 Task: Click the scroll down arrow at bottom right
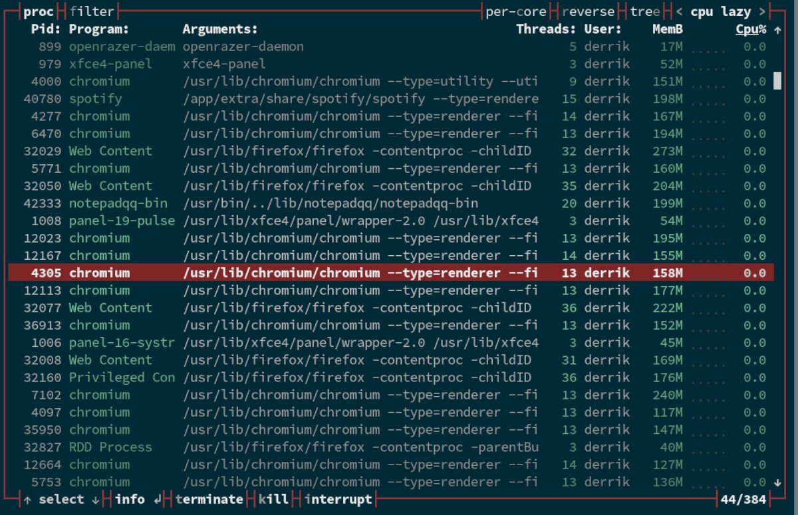tap(777, 482)
